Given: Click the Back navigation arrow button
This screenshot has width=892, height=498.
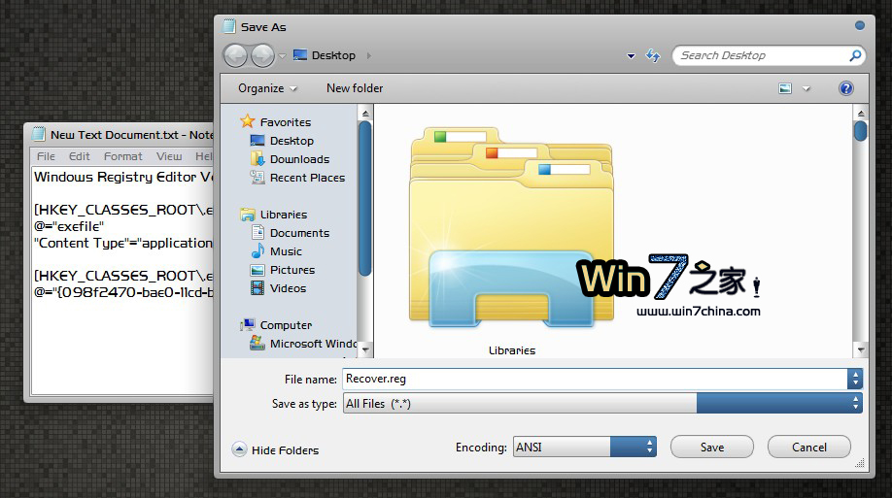Looking at the screenshot, I should click(x=235, y=55).
